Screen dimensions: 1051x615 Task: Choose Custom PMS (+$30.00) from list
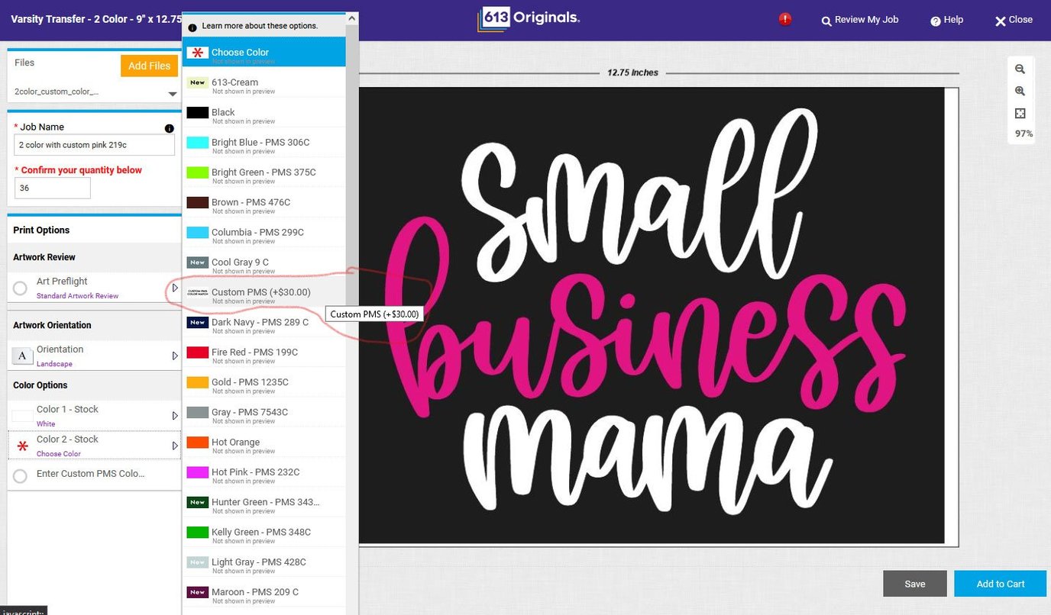point(260,292)
